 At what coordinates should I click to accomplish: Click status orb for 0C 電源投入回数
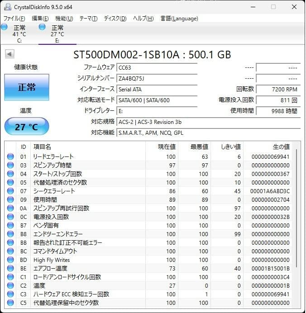[x=10, y=217]
